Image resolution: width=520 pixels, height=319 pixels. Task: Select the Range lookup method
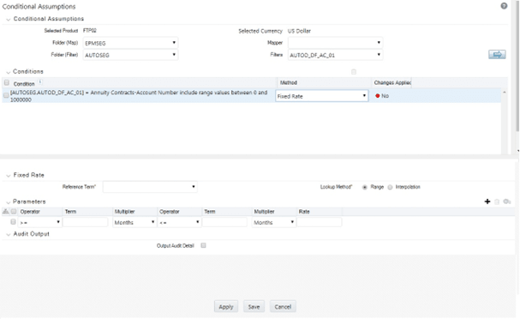click(x=365, y=187)
